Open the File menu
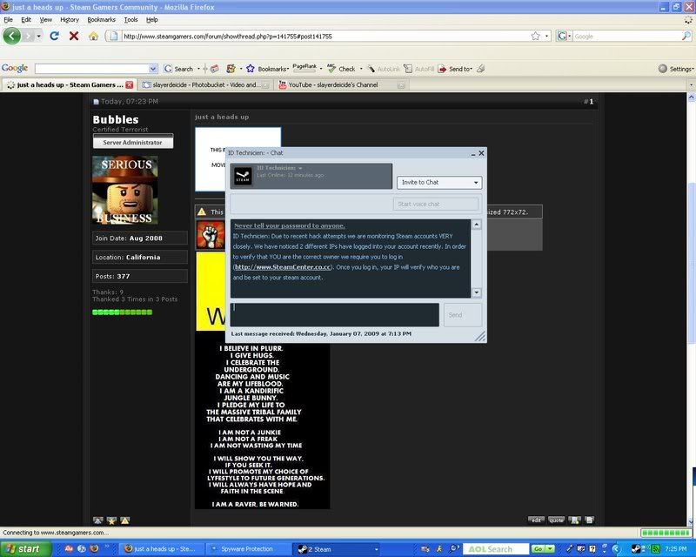The image size is (696, 557). click(x=8, y=19)
